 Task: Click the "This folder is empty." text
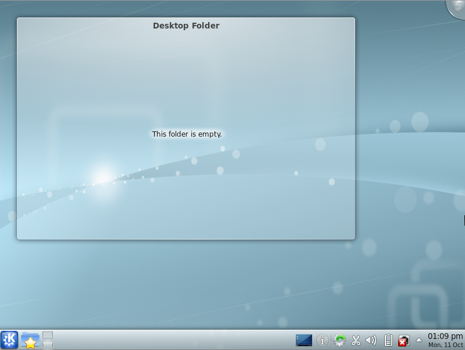tap(187, 134)
